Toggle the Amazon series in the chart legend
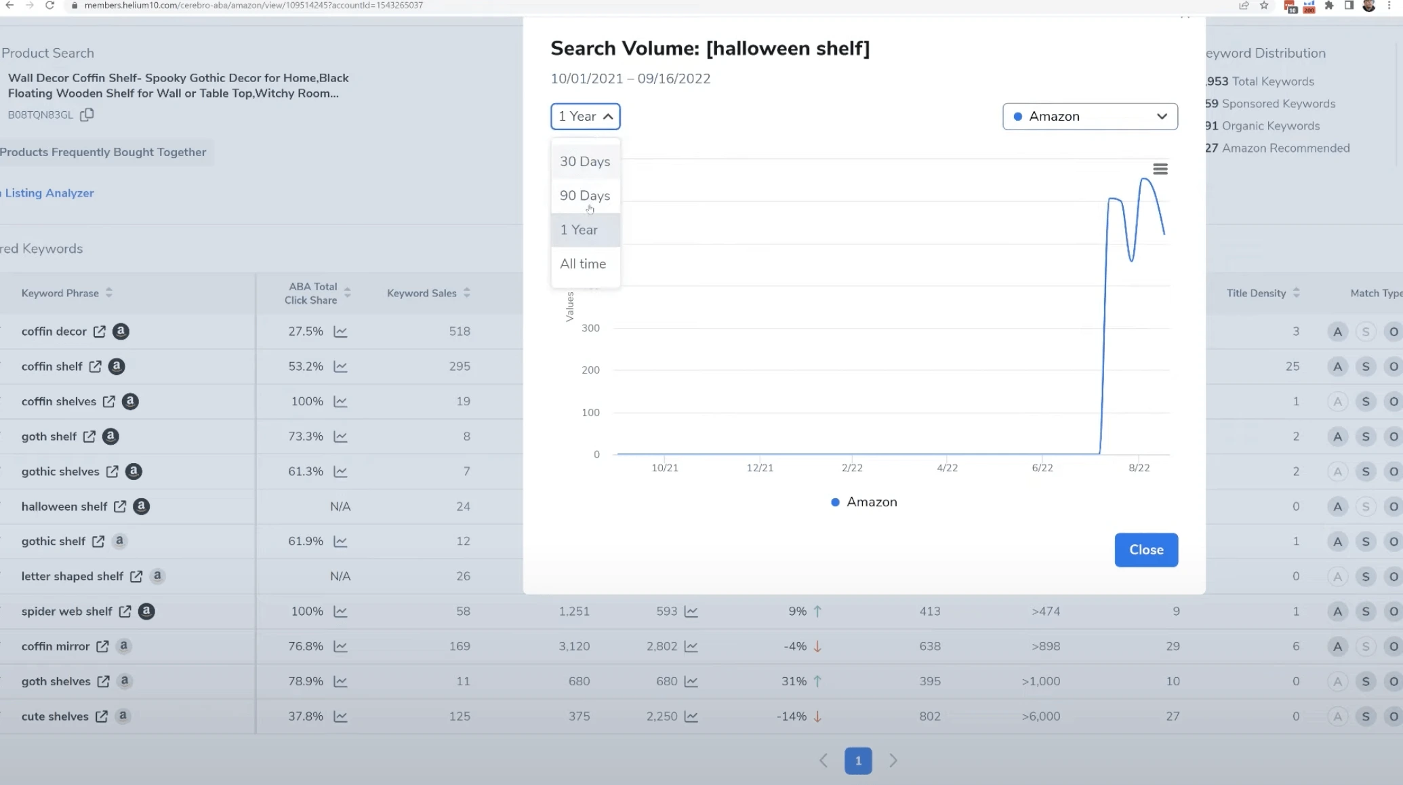 pos(863,502)
